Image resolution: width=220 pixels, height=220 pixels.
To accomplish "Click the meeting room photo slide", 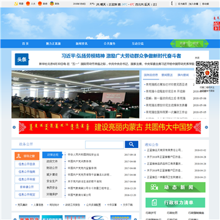I will (75, 94).
